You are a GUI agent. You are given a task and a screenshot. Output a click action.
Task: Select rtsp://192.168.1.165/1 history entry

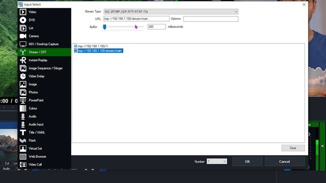[x=93, y=46]
